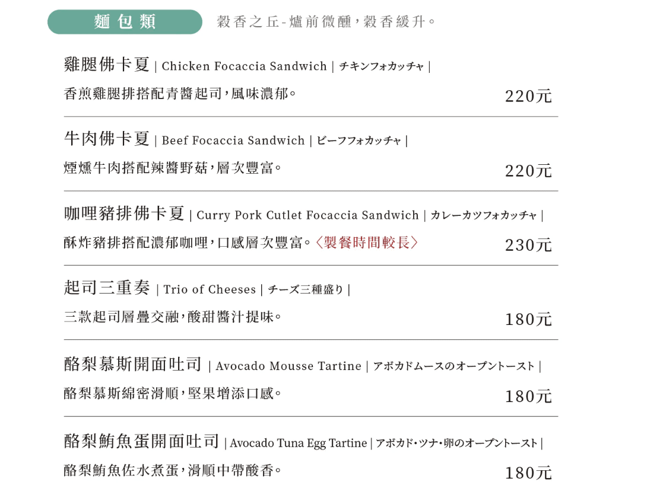Select the 牛肉佛卡夏 item title
647x494 pixels.
107,139
